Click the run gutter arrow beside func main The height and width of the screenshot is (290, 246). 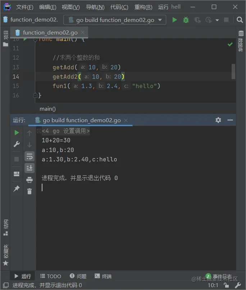25,40
